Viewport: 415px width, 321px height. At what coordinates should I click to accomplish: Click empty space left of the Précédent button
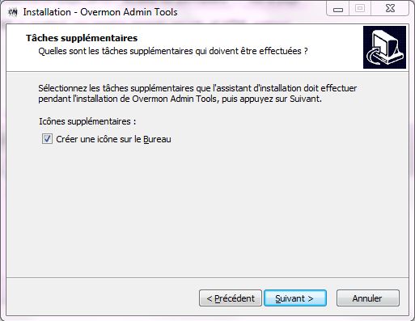click(103, 298)
